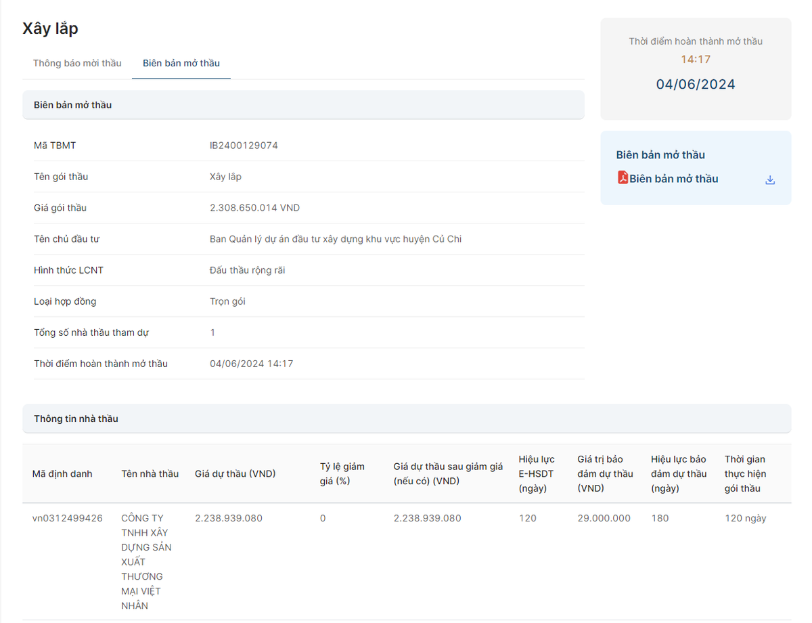The width and height of the screenshot is (812, 623).
Task: Click the Giá dự thầu (VND) column header
Action: point(235,473)
